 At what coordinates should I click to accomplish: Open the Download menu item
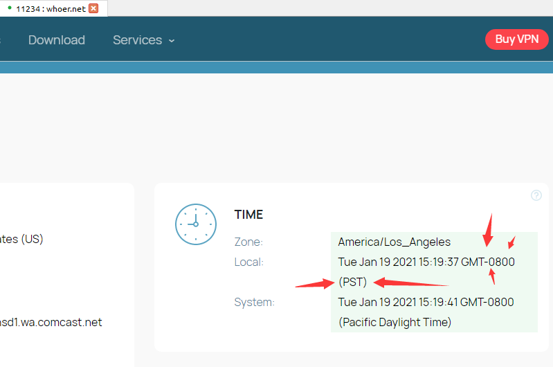pyautogui.click(x=57, y=40)
